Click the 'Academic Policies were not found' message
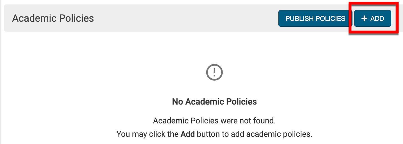 [214, 121]
